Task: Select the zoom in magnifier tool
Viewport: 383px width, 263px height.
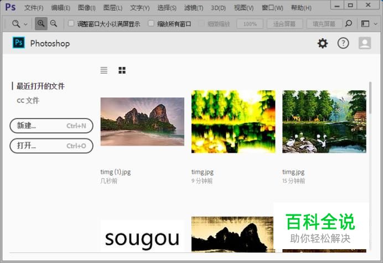Action: (41, 24)
